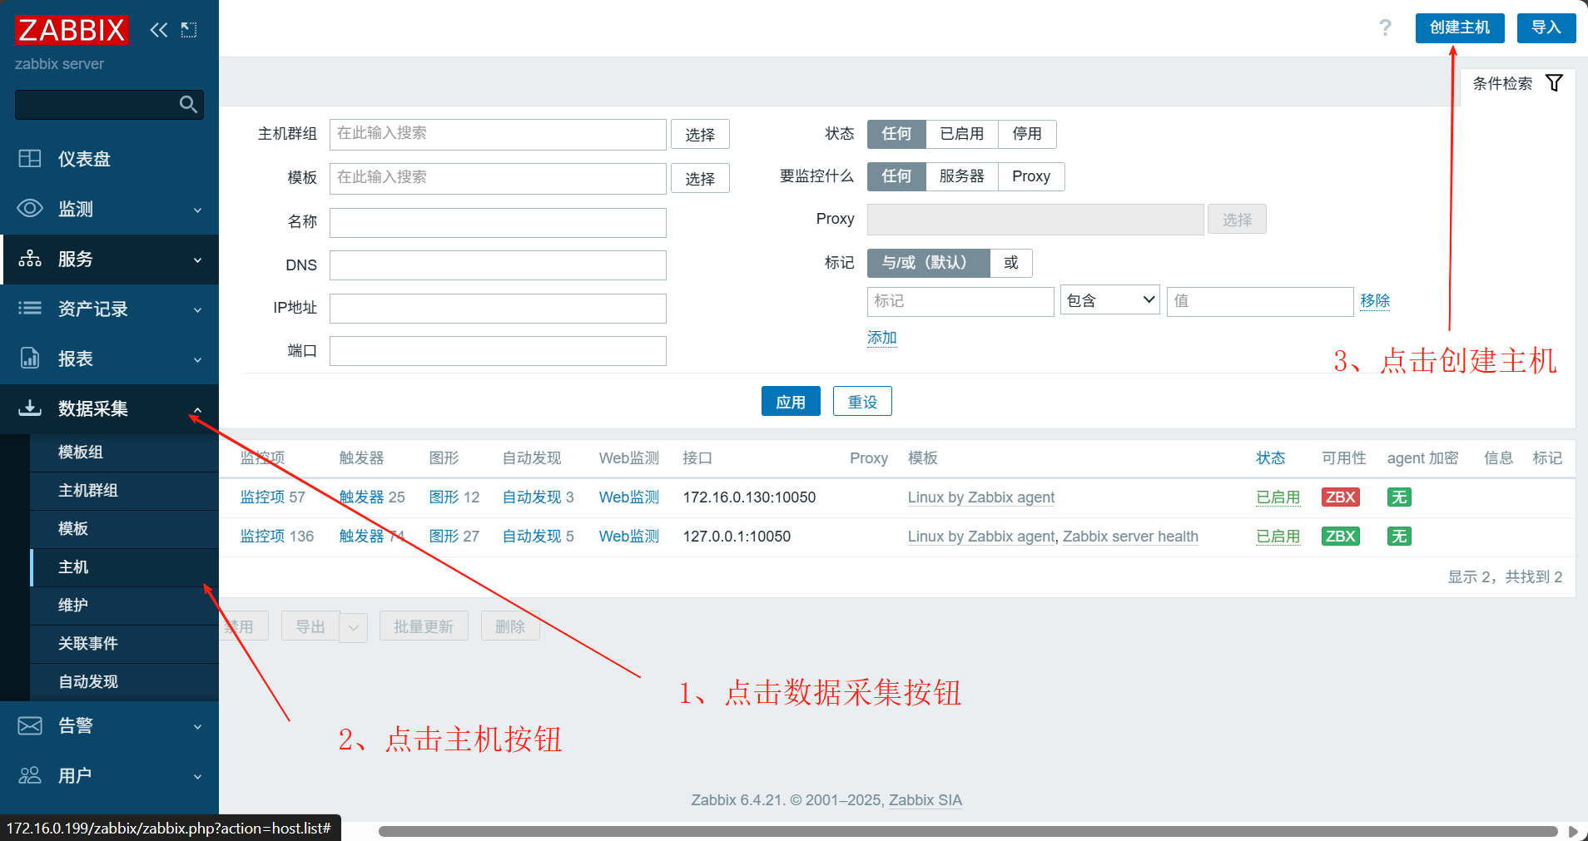Click 无 encryption badge in second host row

[x=1399, y=536]
